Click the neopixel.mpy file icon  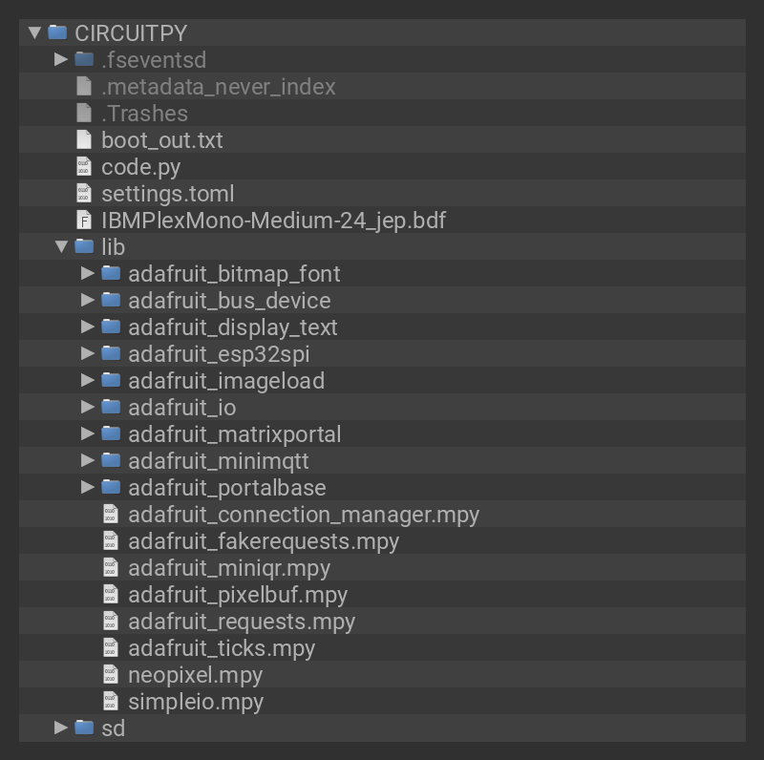pos(111,675)
